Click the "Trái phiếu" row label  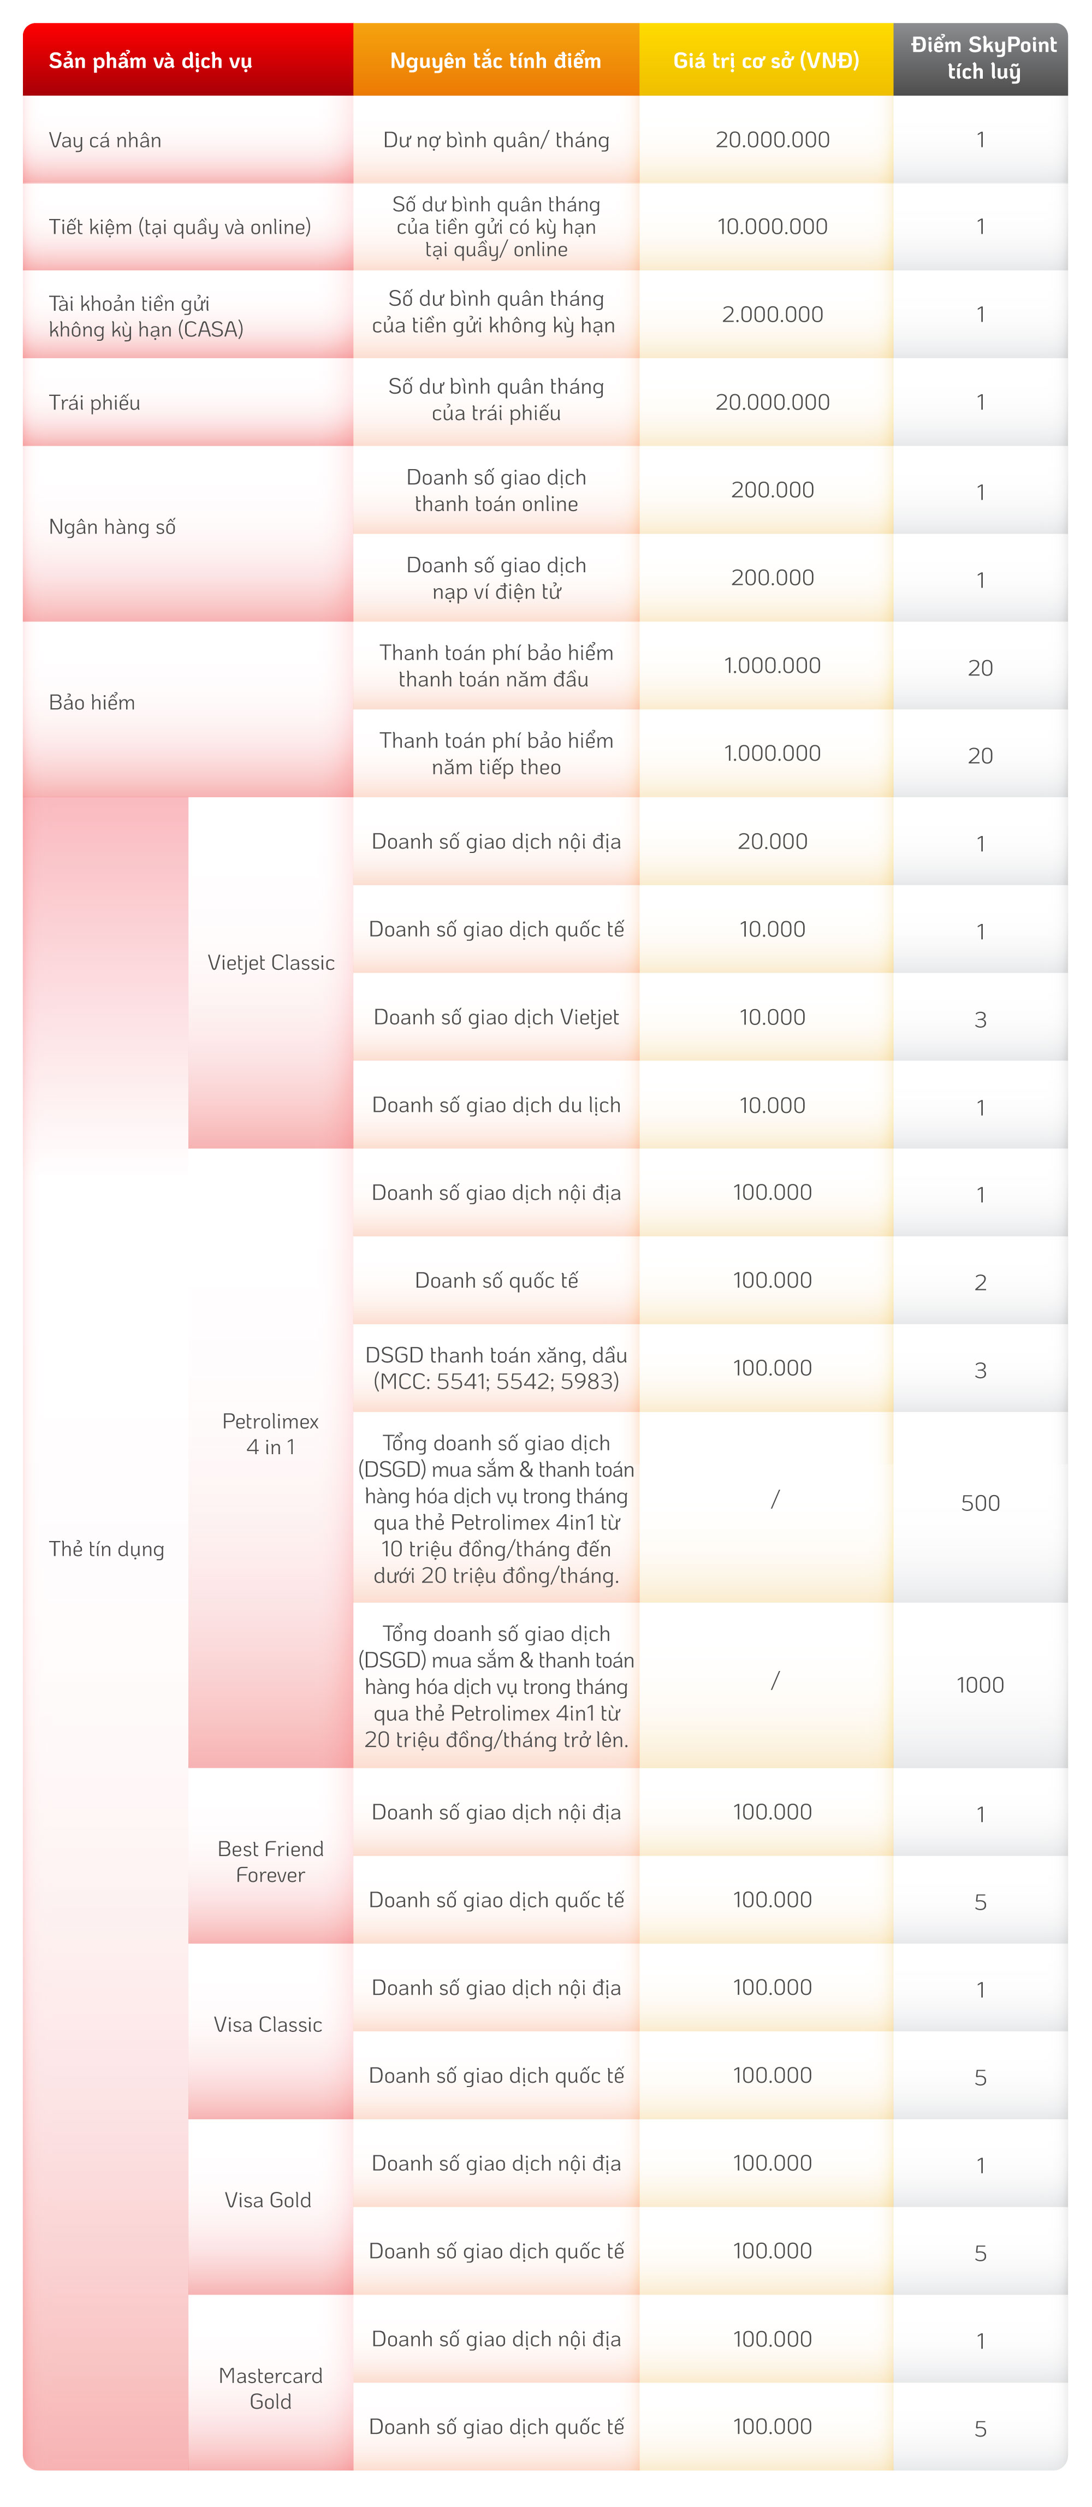(x=94, y=403)
